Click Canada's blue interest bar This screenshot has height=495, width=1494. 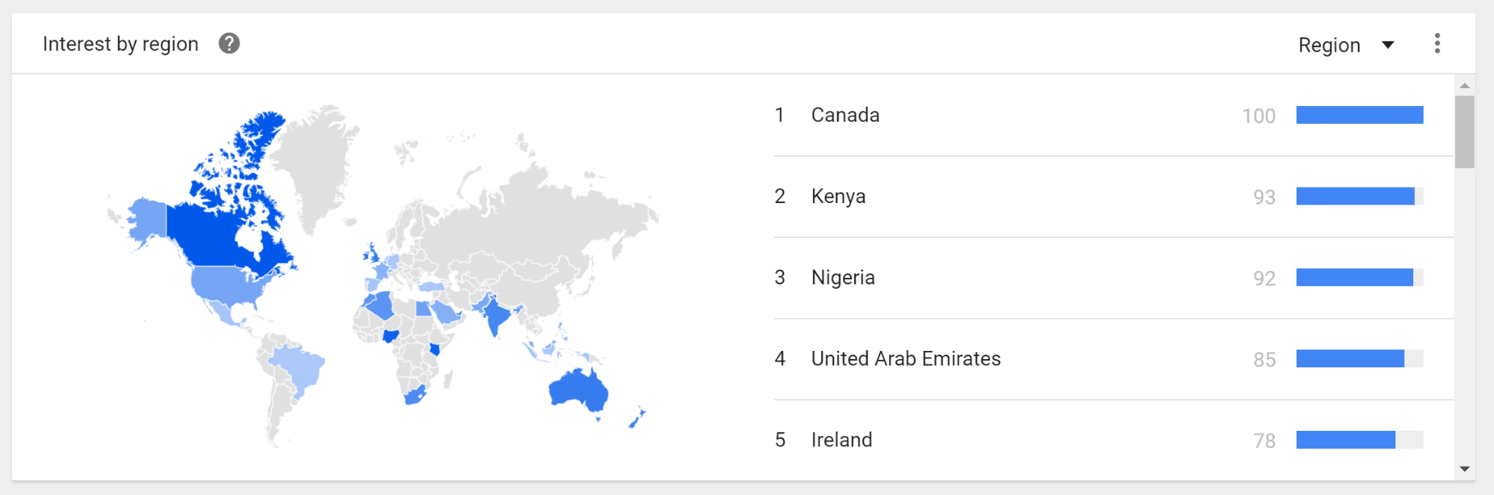(1359, 115)
